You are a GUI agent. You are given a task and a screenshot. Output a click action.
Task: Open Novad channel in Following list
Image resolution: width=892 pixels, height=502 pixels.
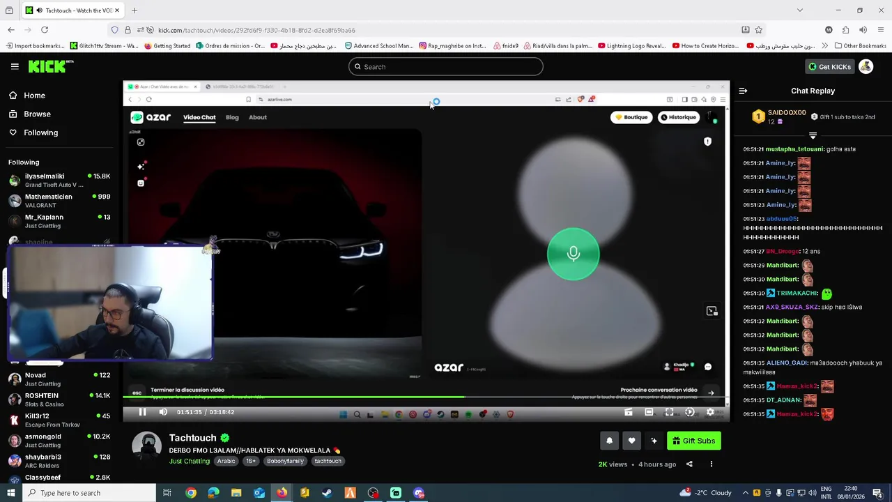tap(59, 379)
